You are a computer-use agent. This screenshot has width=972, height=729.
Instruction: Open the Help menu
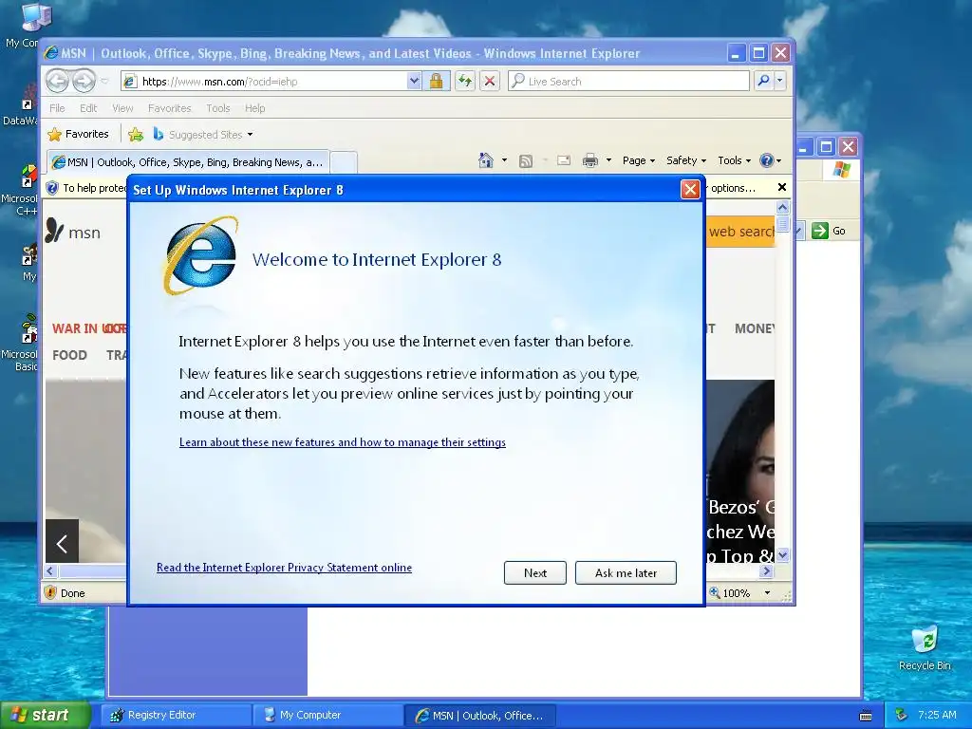point(254,108)
